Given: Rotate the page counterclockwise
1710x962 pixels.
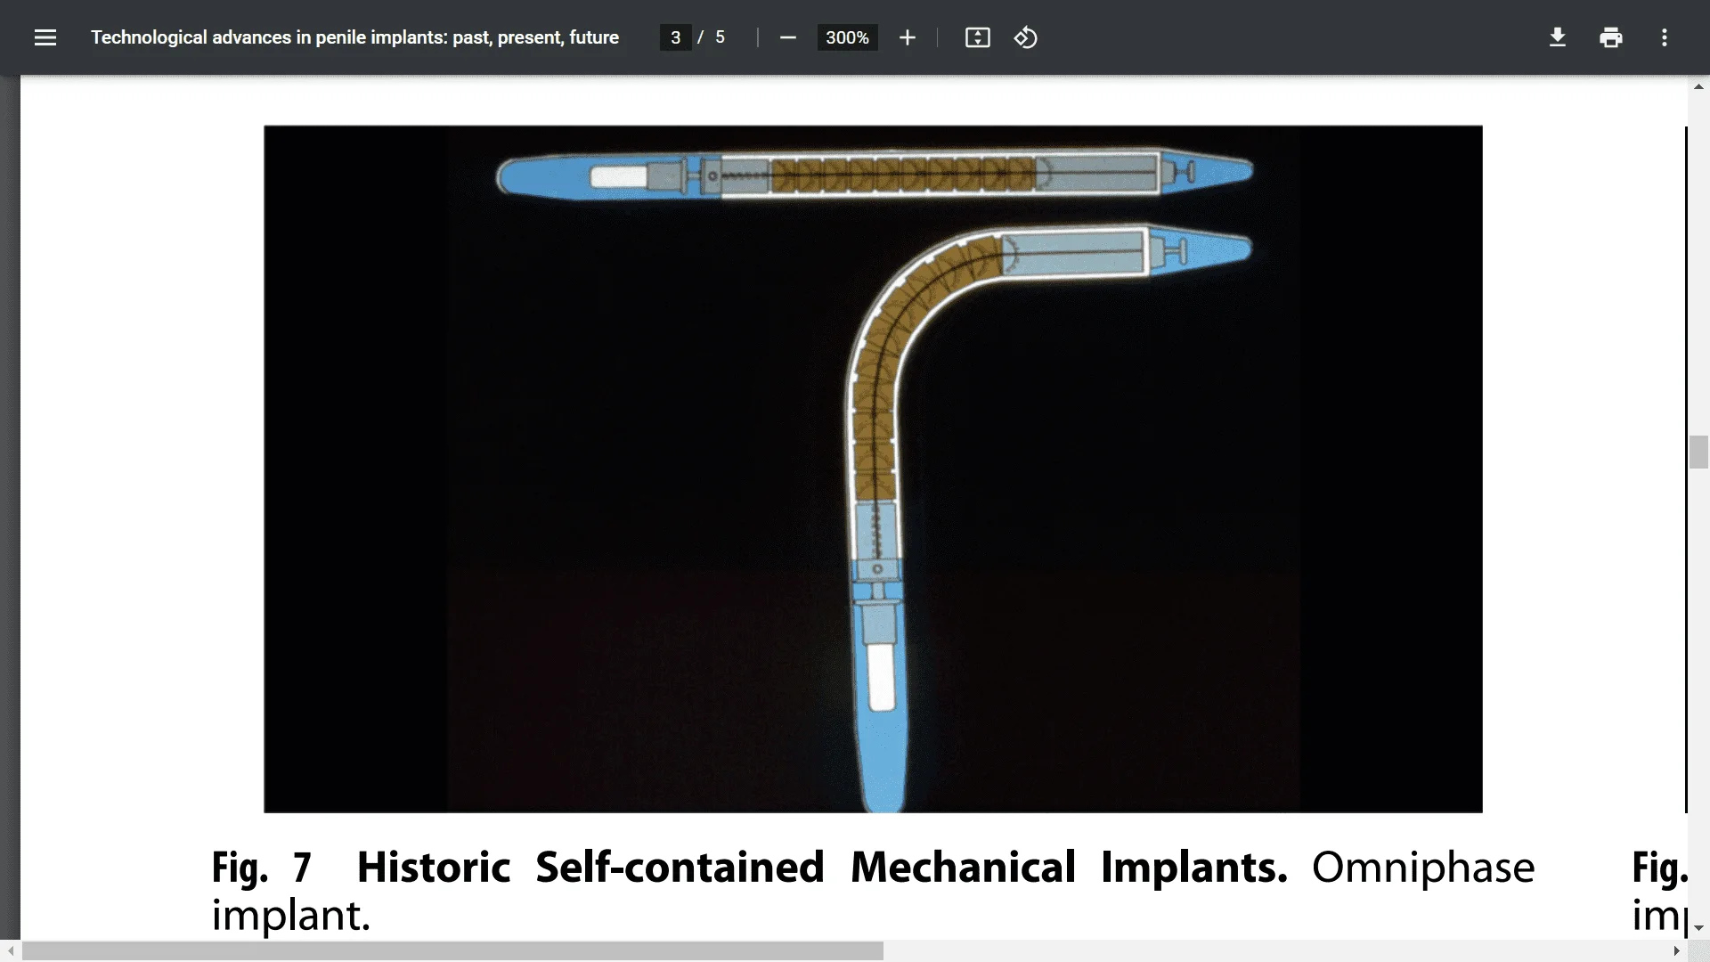Looking at the screenshot, I should (1025, 37).
